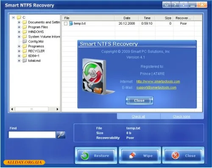
Task: Click the temp.txt file icon
Action: tap(71, 23)
